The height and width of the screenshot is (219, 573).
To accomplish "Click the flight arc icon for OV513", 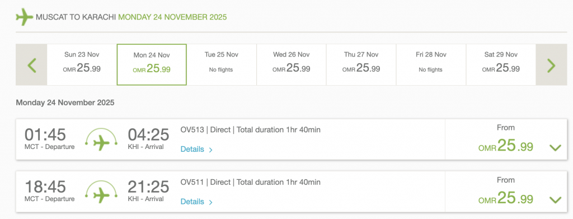I will 101,139.
